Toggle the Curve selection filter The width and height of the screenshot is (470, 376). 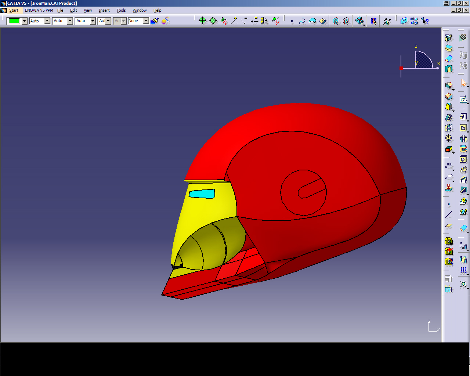[x=302, y=21]
